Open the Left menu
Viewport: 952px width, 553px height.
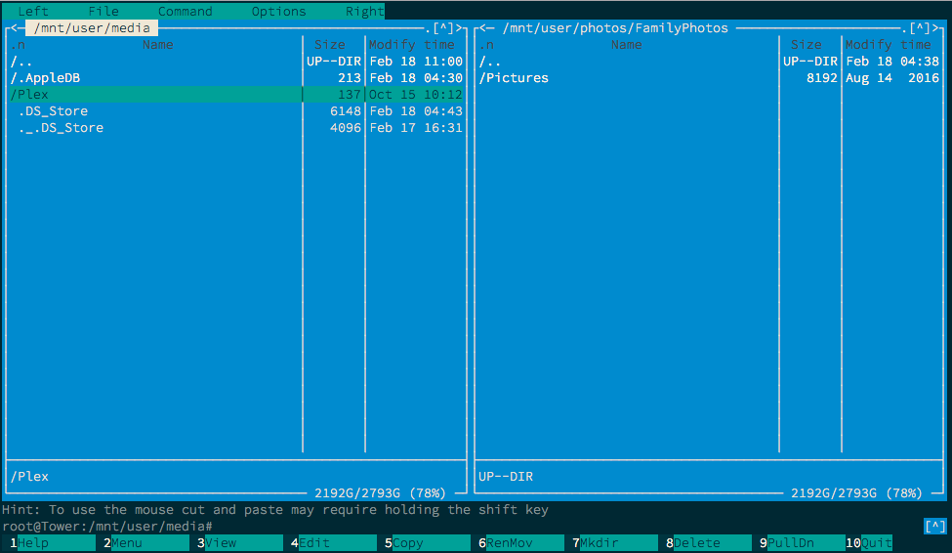tap(33, 12)
